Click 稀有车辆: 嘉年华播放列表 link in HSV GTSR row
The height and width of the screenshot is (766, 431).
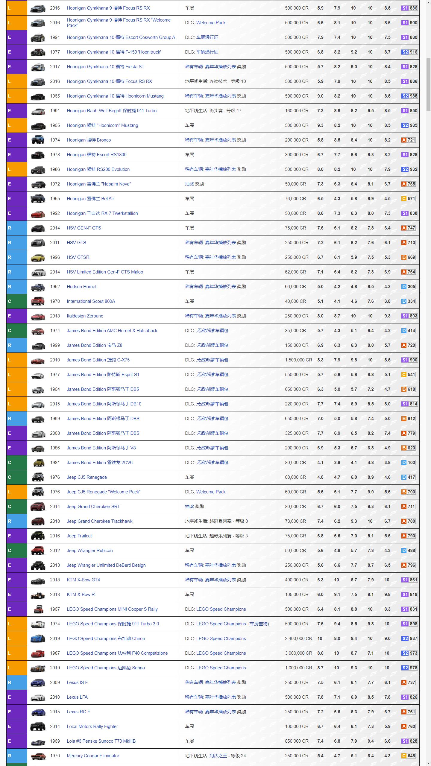[210, 257]
